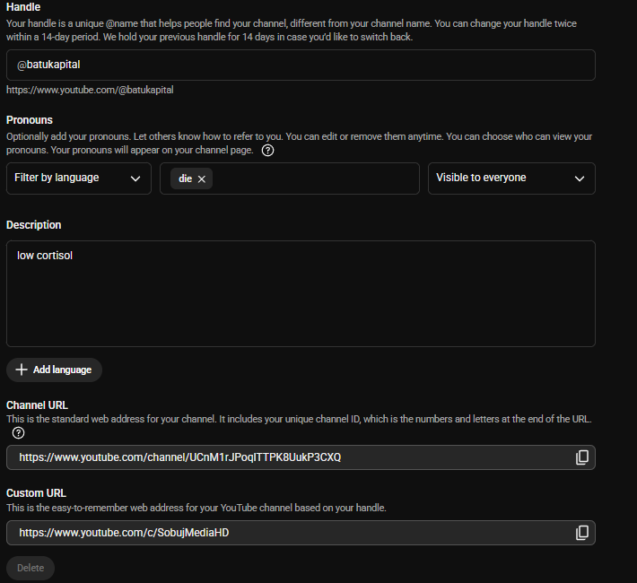This screenshot has height=583, width=637.
Task: Click the plus icon on Add language
Action: pyautogui.click(x=22, y=370)
